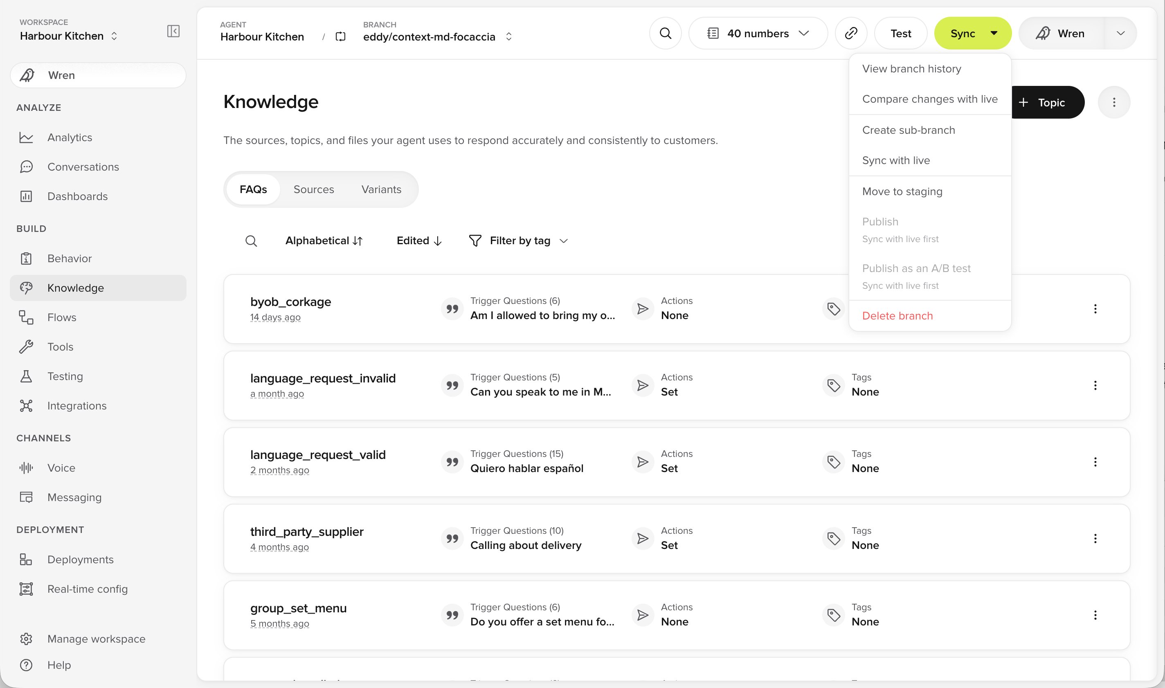The image size is (1165, 688).
Task: Copy link using the chain icon
Action: (851, 34)
